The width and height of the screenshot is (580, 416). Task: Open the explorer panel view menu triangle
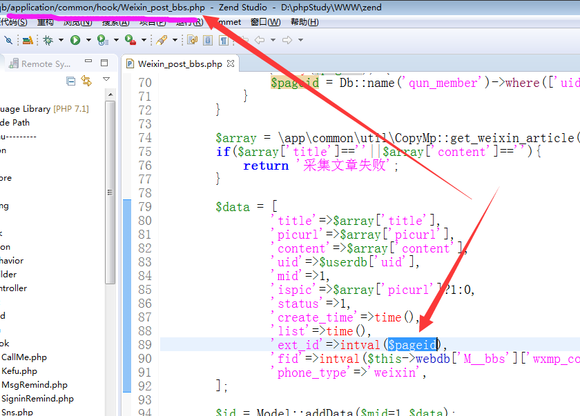click(x=106, y=80)
